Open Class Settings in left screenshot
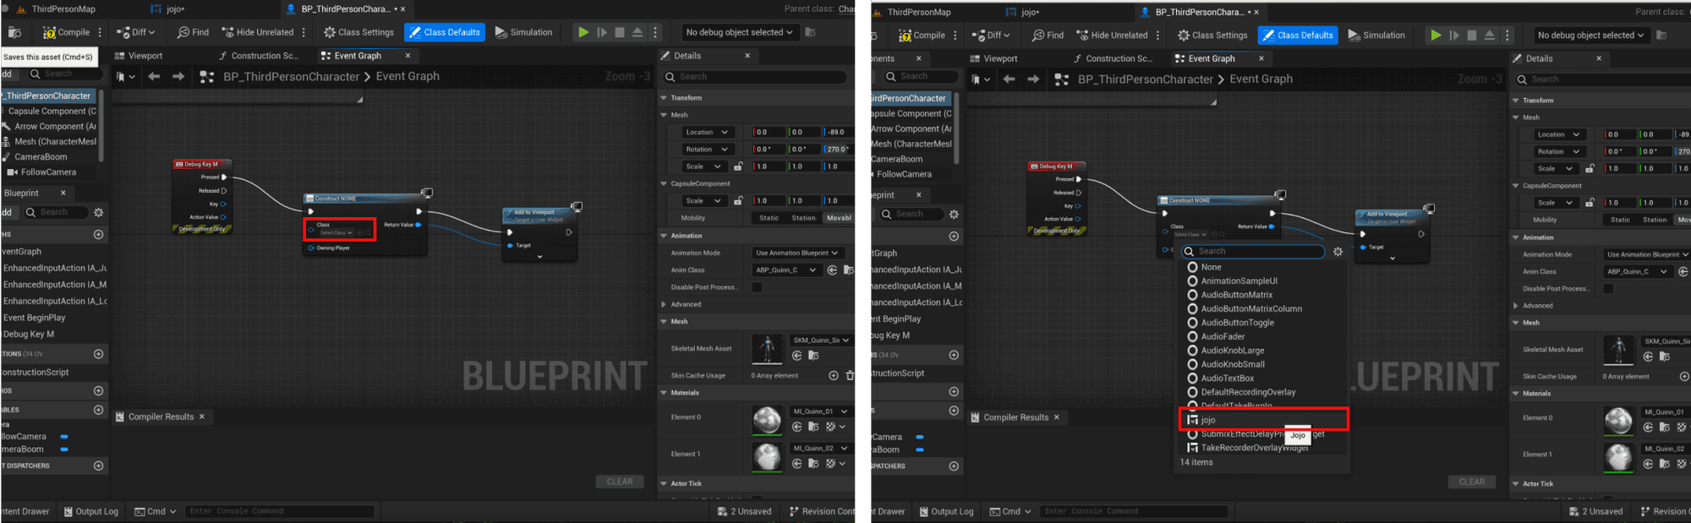 click(358, 32)
